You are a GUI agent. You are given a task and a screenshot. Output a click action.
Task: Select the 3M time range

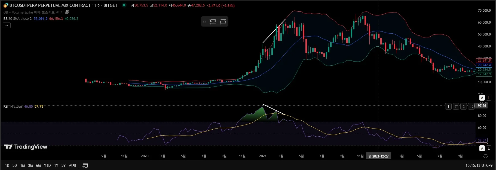pos(30,165)
